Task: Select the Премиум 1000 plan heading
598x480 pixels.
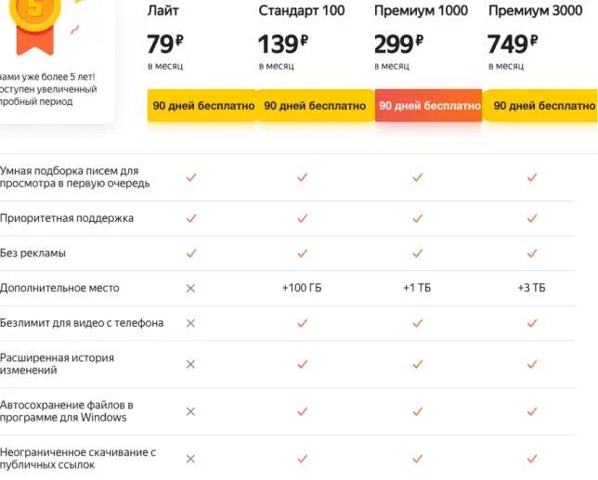Action: (x=421, y=11)
